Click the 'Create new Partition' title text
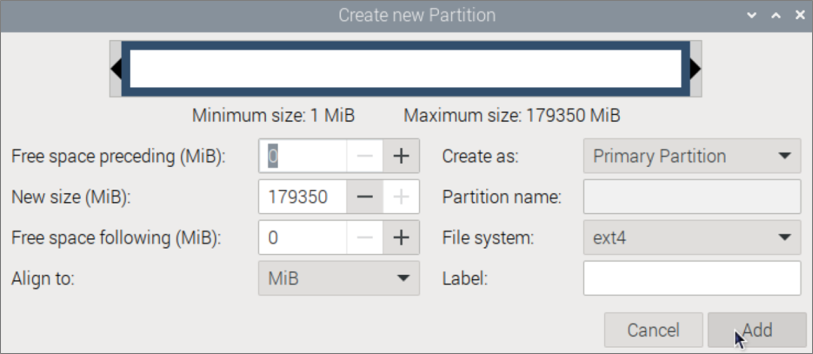 click(x=417, y=15)
